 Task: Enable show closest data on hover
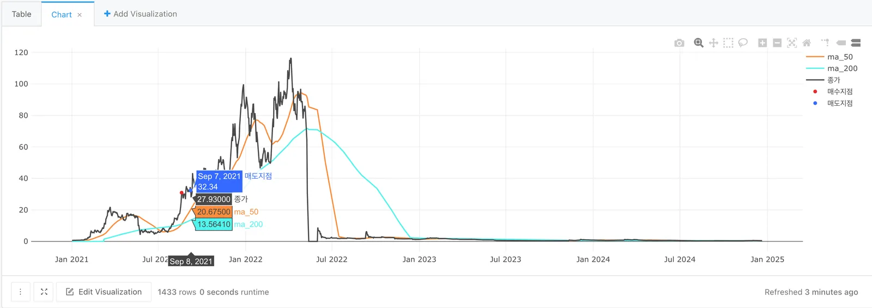pyautogui.click(x=841, y=43)
